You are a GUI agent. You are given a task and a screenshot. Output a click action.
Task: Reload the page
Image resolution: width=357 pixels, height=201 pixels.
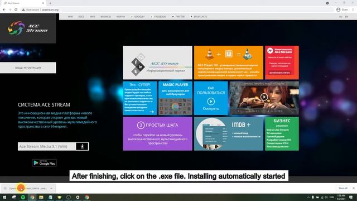[x=16, y=10]
